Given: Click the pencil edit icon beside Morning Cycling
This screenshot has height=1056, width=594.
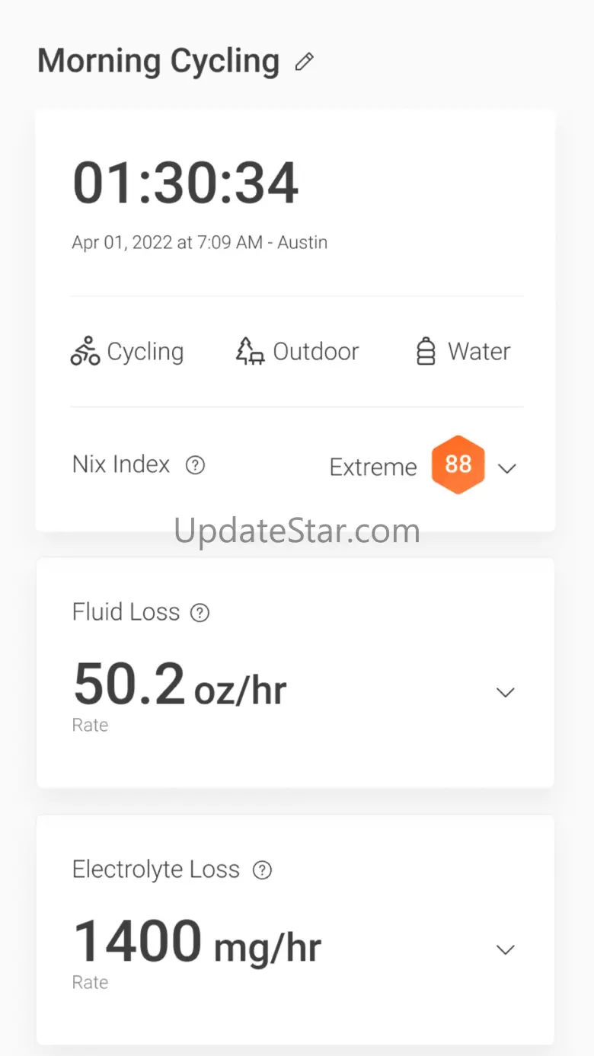Looking at the screenshot, I should pos(305,62).
